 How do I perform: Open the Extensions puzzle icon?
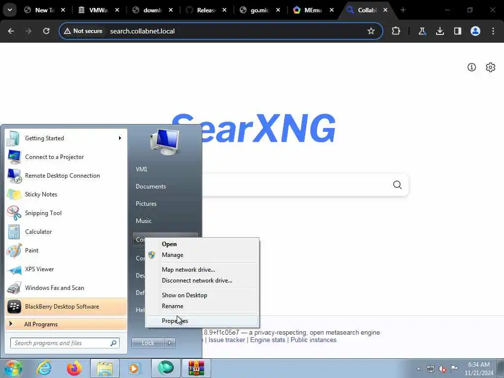396,31
